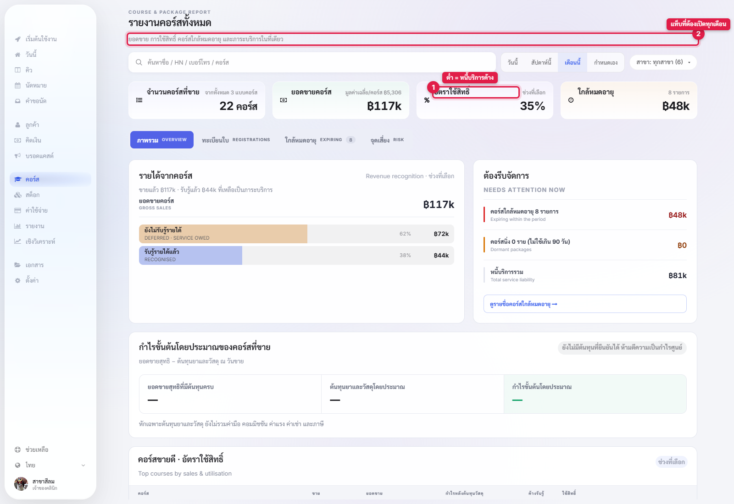Click the ช่วยเหลือ help lifebuoy icon

click(17, 450)
